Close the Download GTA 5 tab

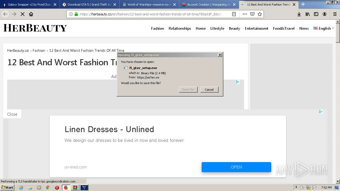click(x=115, y=5)
